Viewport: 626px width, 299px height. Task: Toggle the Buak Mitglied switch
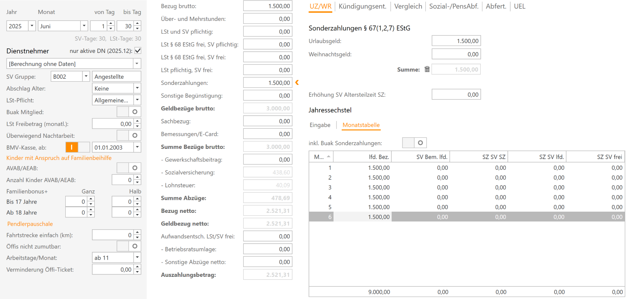tap(129, 112)
